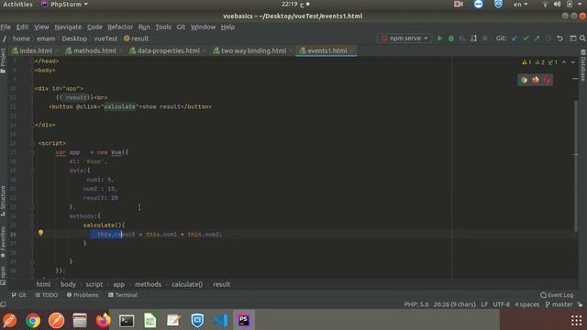Screen dimensions: 587x330
Task: Run with coverage icon in toolbar
Action: pyautogui.click(x=462, y=38)
